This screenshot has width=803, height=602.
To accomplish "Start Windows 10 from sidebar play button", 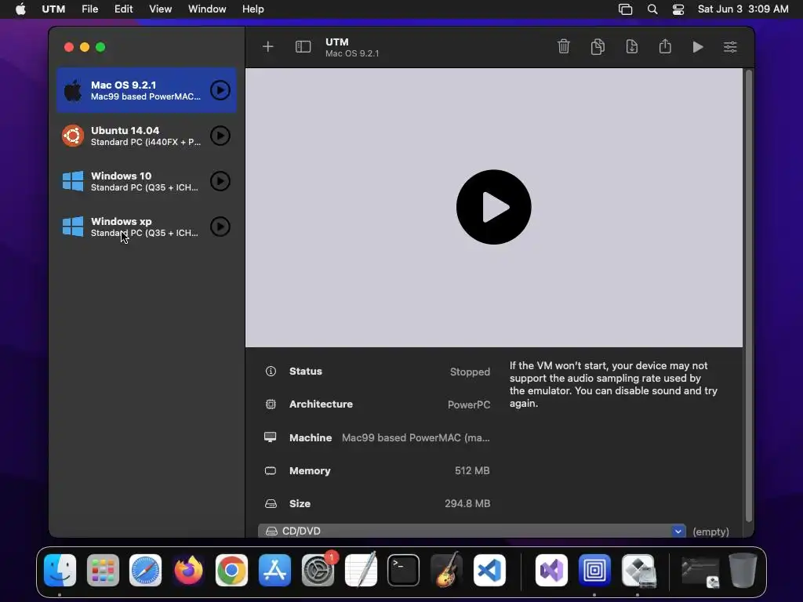I will pos(220,181).
